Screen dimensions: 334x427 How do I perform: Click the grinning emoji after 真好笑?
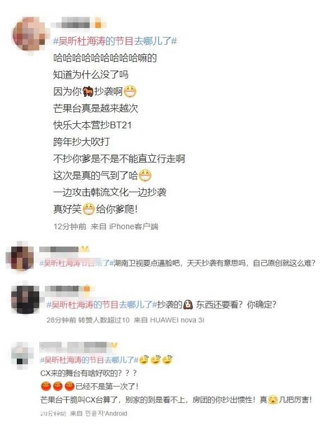89,209
